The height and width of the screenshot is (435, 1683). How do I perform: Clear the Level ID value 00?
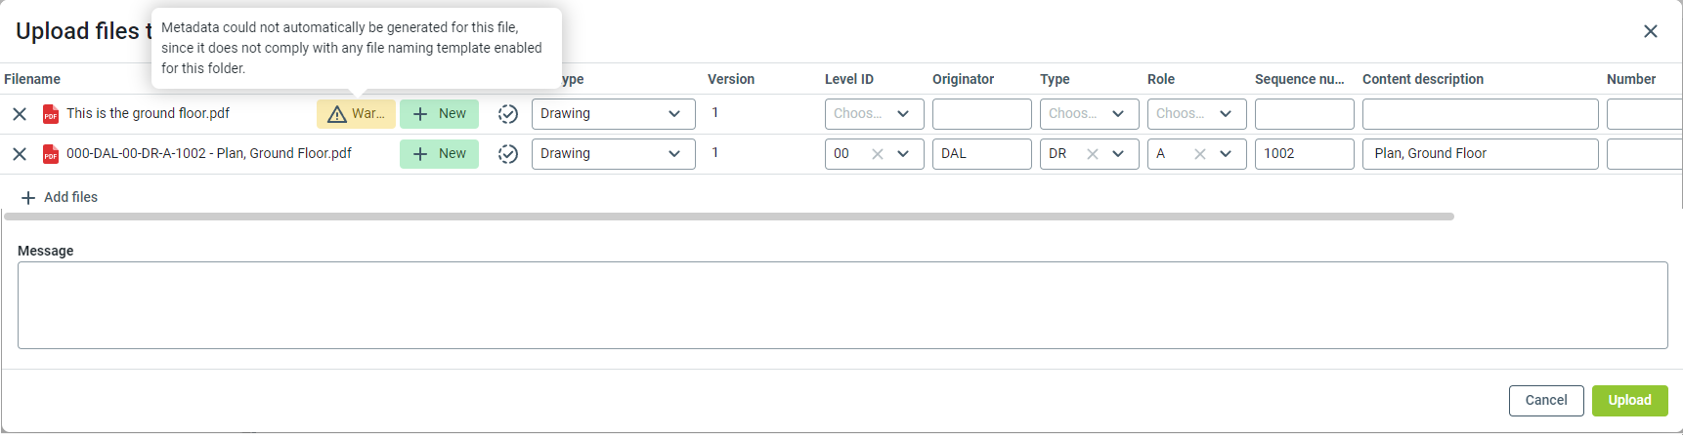(877, 154)
